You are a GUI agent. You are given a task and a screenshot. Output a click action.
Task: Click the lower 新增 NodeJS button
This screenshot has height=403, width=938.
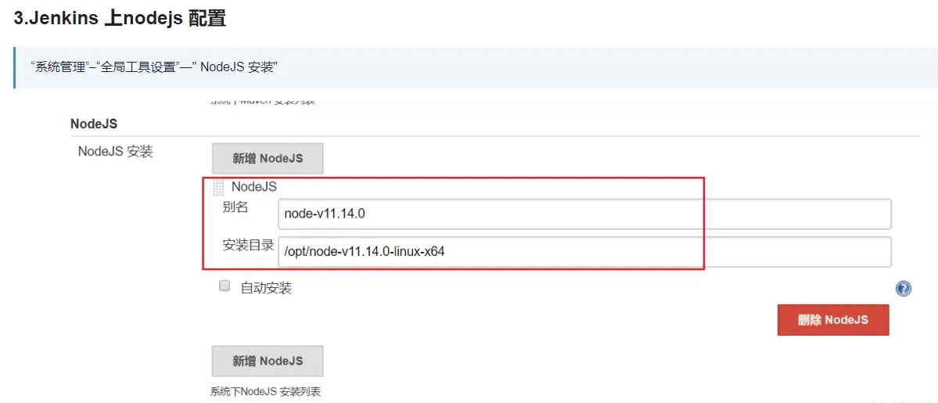click(268, 361)
